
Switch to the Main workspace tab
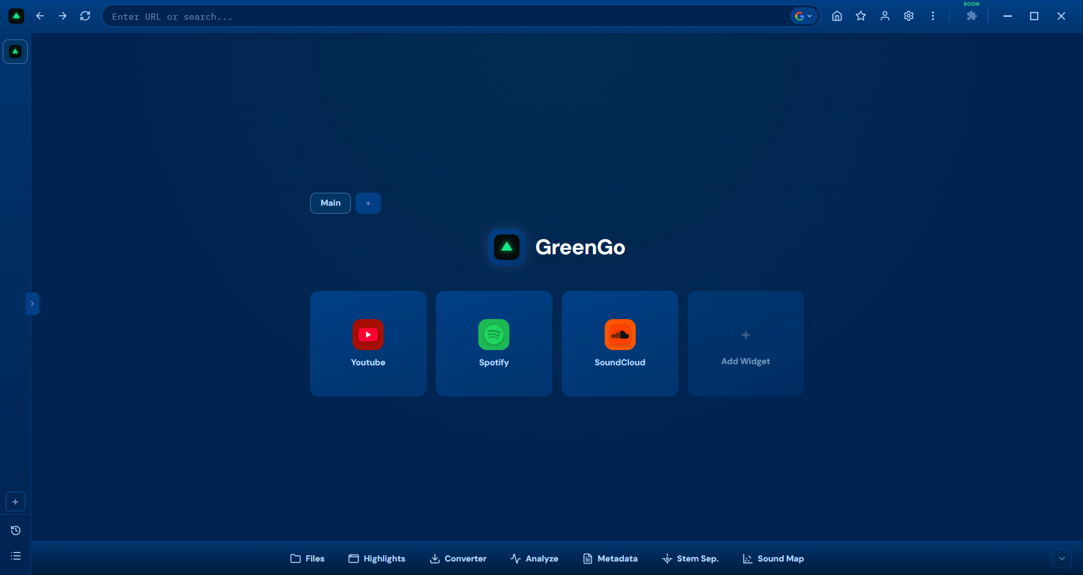(x=331, y=203)
